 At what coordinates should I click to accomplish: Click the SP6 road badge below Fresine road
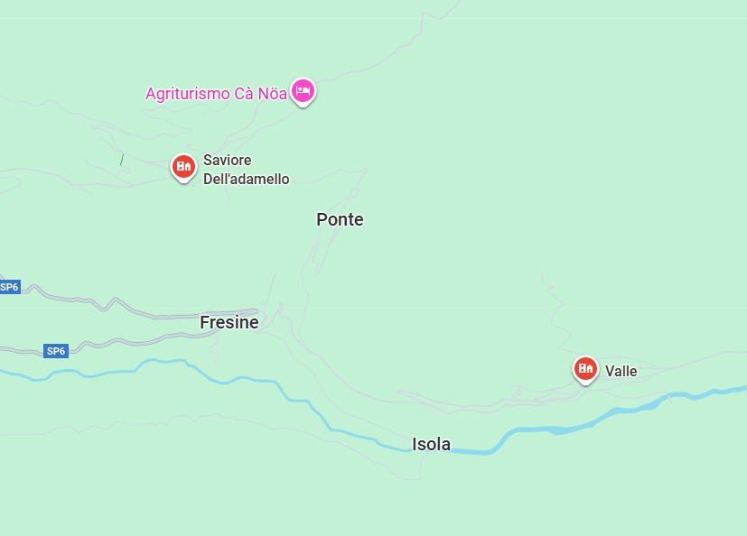56,351
